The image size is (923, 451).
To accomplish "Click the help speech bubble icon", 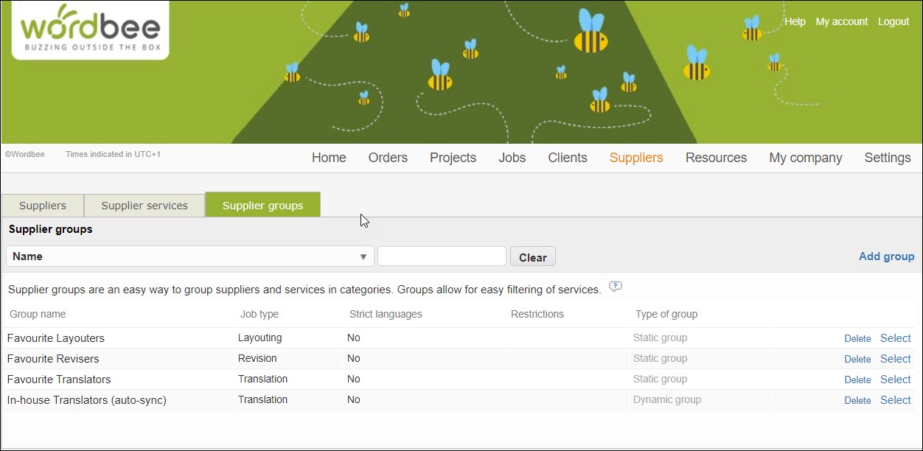I will tap(616, 287).
